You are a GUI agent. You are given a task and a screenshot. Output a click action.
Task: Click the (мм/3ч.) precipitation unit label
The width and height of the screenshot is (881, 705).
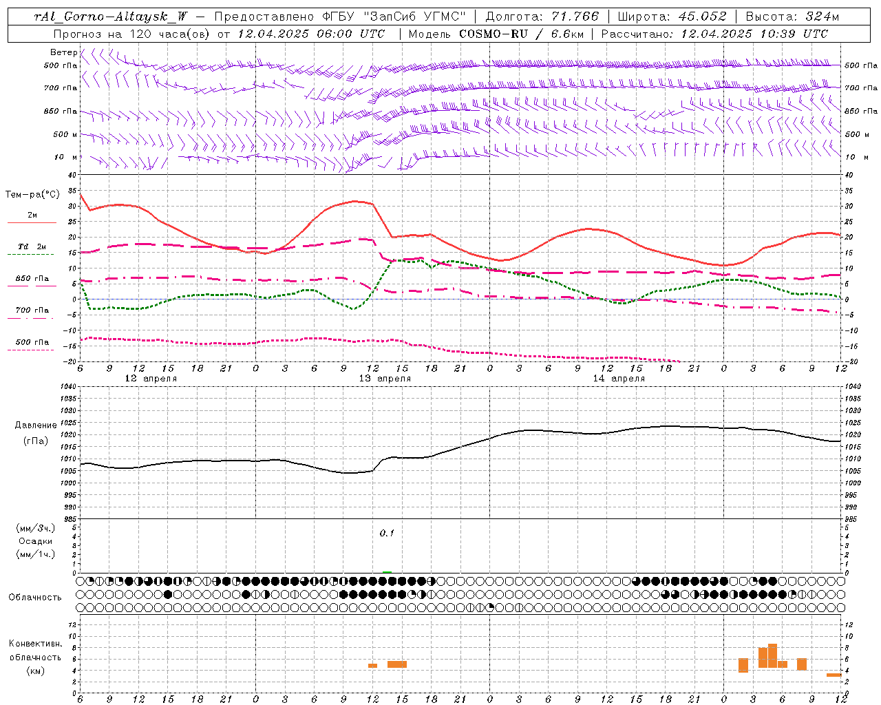point(36,528)
